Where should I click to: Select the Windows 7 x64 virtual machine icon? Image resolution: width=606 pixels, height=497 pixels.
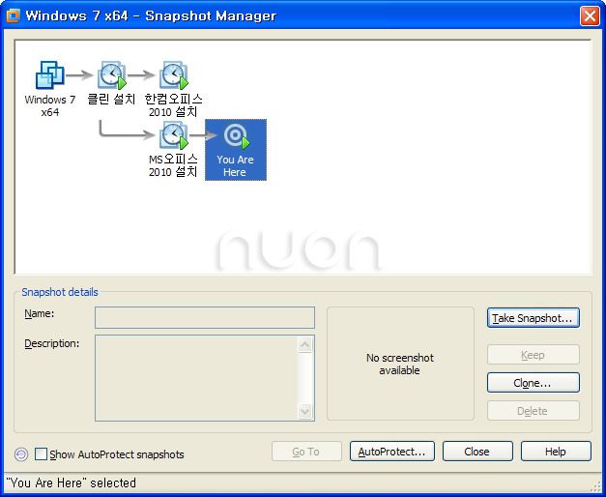point(50,74)
